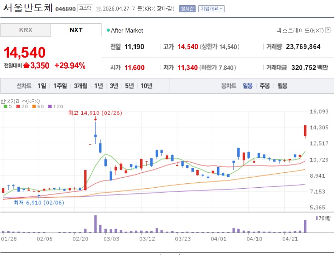Select the 1년 line chart range
The image size is (334, 255).
[98, 86]
